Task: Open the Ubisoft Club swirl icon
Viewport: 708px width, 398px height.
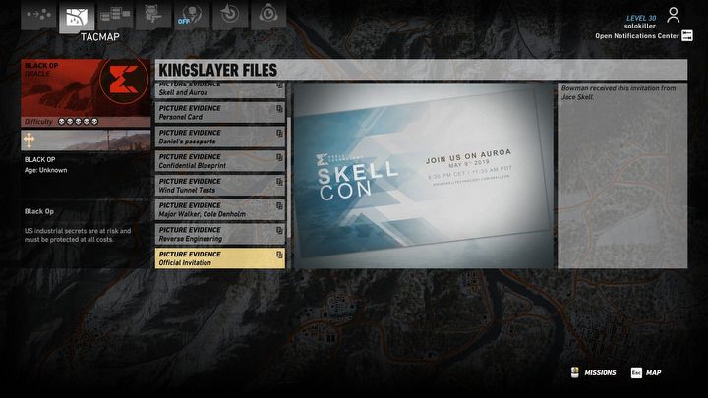Action: (266, 15)
